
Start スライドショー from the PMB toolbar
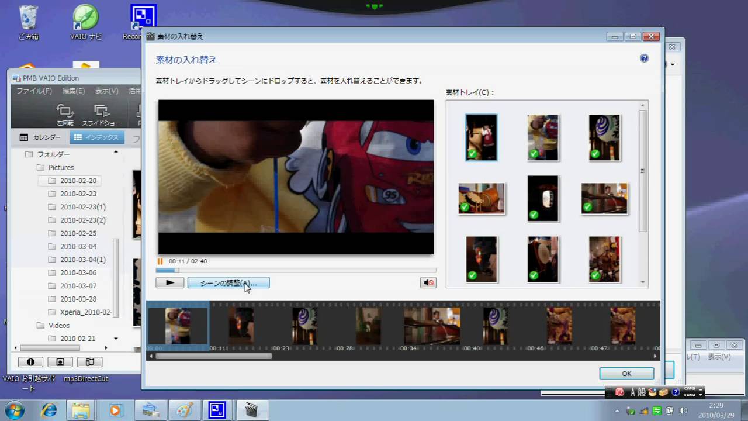101,115
